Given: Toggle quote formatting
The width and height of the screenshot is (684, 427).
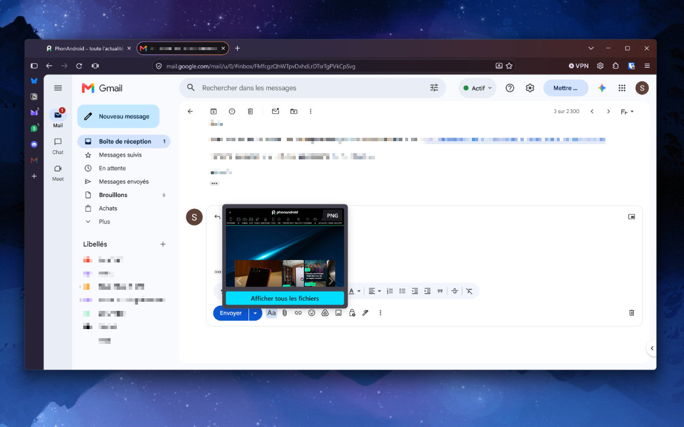Looking at the screenshot, I should click(x=440, y=291).
